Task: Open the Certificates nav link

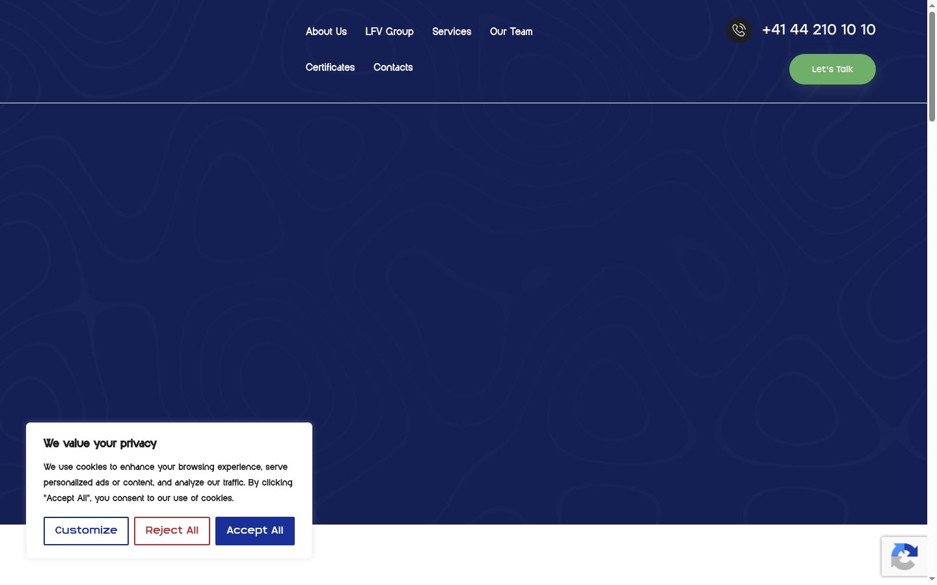Action: coord(330,67)
